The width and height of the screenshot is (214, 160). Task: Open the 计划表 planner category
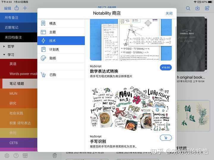pos(61,49)
